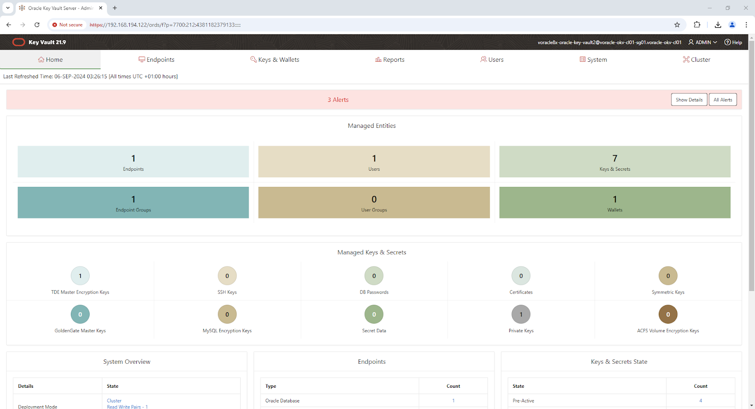Open the System tab
This screenshot has width=755, height=409.
pyautogui.click(x=593, y=59)
